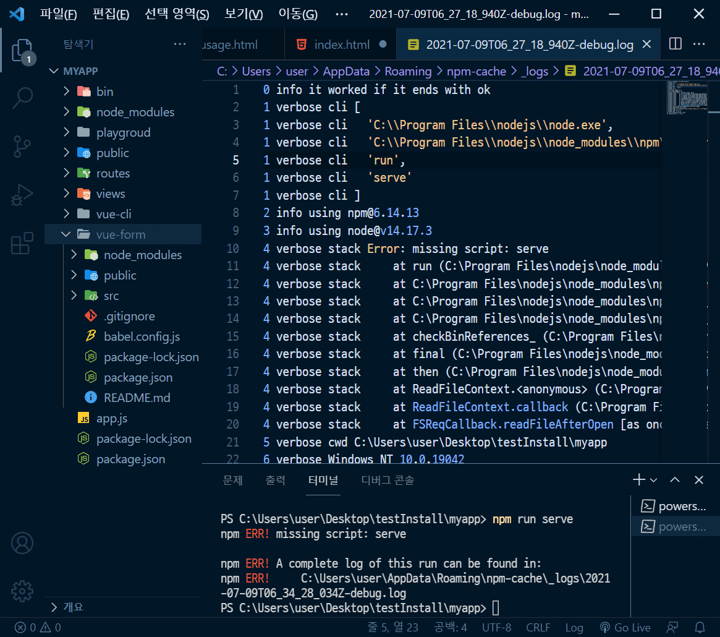Open the Source Control view
This screenshot has height=637, width=720.
(x=22, y=146)
